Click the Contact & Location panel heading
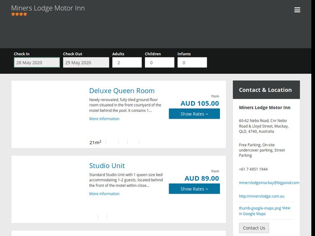 point(266,90)
